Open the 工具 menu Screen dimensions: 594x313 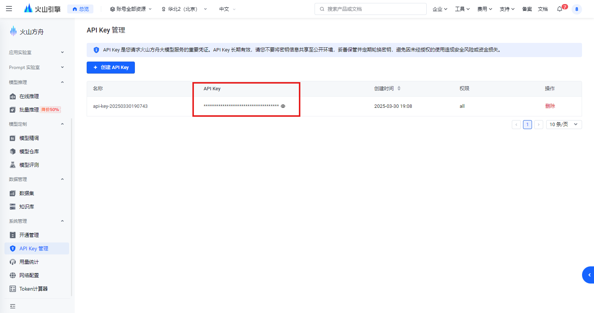coord(462,9)
